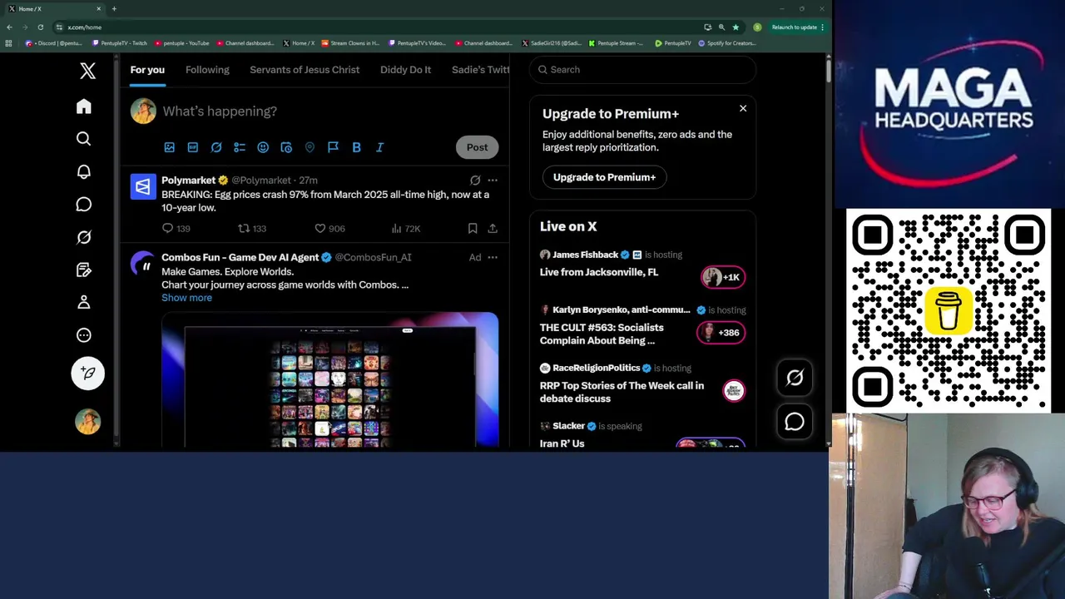
Task: Add poll icon in composer
Action: [239, 147]
